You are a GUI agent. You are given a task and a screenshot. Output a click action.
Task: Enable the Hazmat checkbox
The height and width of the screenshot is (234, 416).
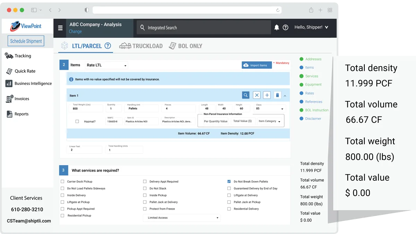pyautogui.click(x=77, y=121)
